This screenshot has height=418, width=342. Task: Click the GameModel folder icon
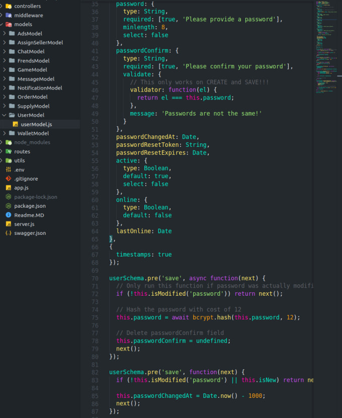point(12,69)
